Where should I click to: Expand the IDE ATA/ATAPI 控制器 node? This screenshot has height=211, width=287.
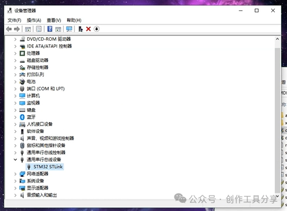point(15,47)
